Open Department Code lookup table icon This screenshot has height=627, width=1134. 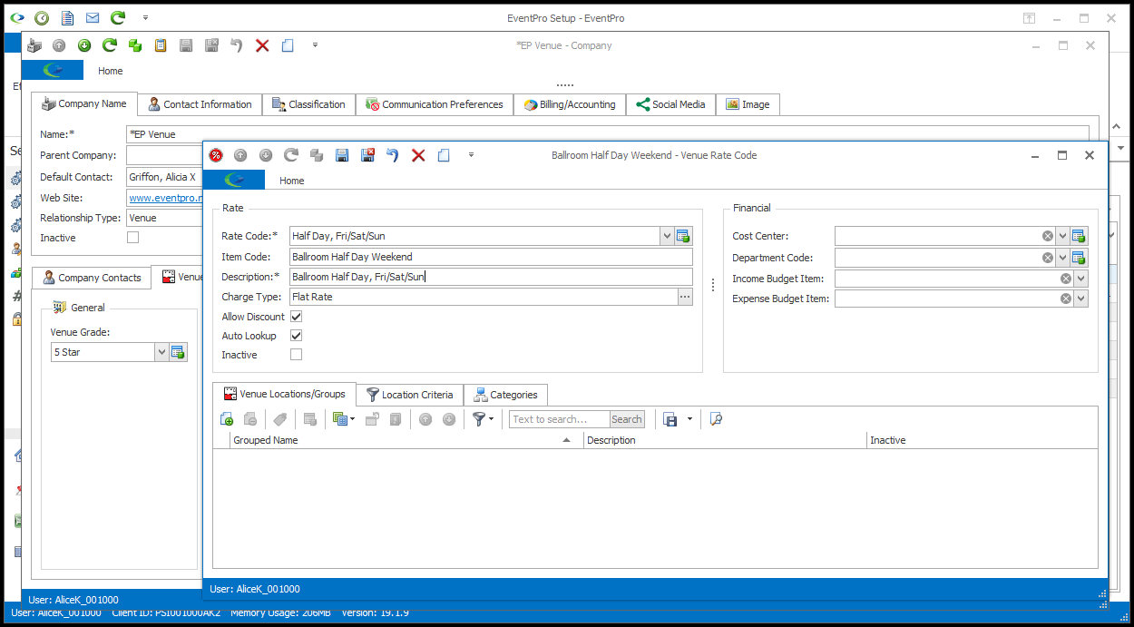(x=1079, y=258)
